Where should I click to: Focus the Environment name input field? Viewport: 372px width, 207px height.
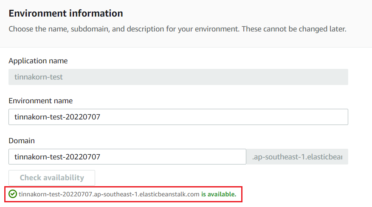tap(178, 117)
